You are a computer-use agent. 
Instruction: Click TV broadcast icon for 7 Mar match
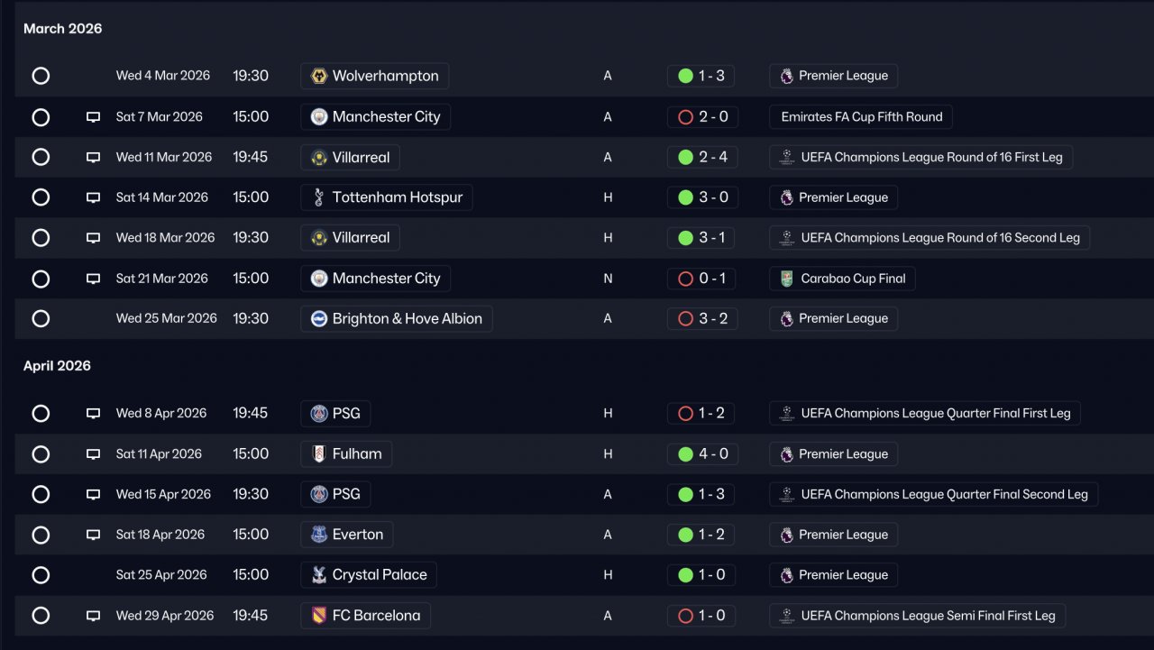(93, 116)
